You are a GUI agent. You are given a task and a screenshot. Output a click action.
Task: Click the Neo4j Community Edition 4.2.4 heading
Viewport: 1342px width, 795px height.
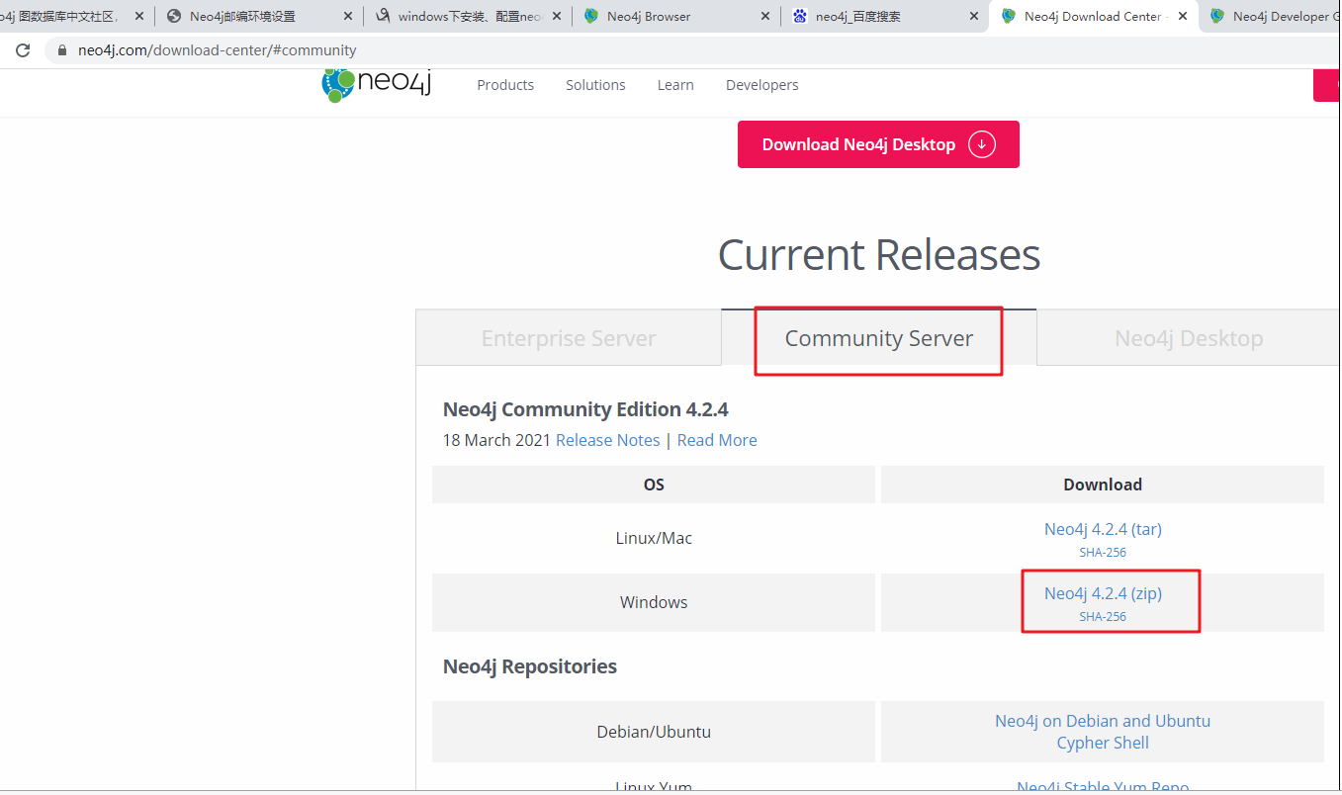pos(585,409)
